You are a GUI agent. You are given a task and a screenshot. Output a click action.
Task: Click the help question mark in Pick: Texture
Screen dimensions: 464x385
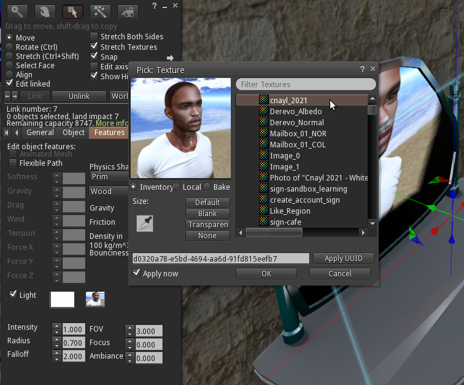(x=362, y=69)
